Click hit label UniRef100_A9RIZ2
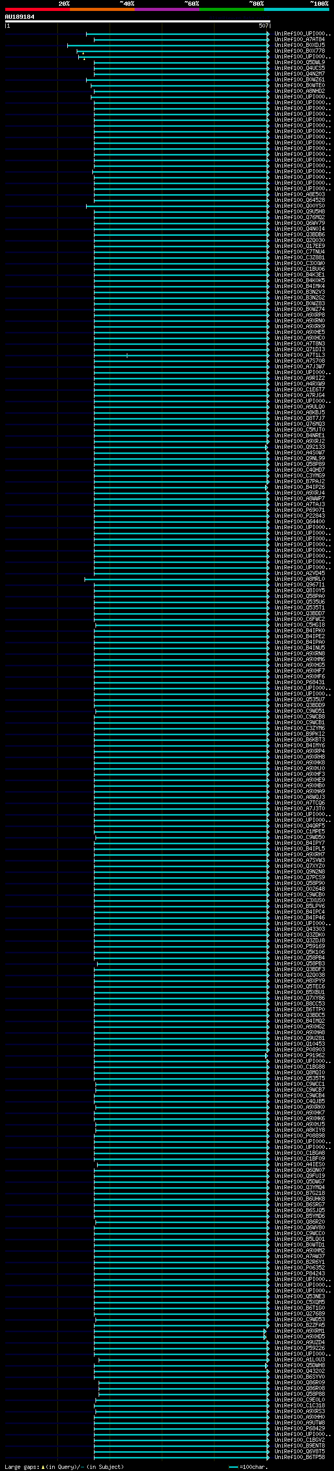 [299, 378]
